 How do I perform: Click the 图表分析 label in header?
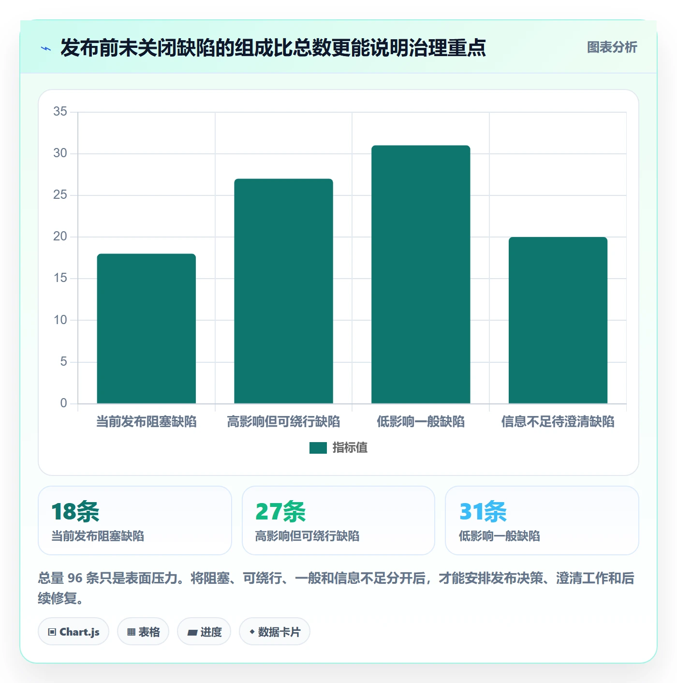612,47
